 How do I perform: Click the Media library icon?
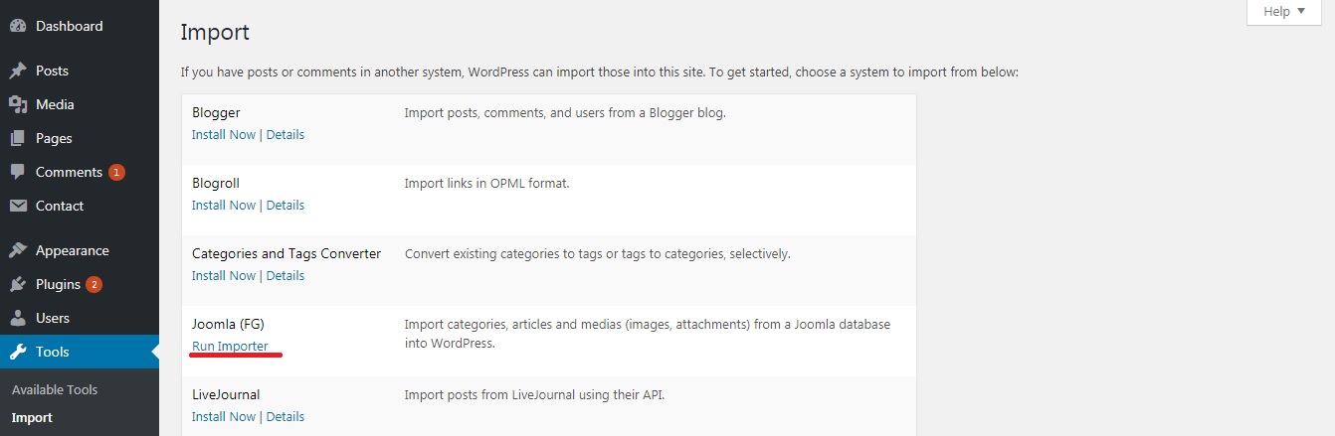18,104
